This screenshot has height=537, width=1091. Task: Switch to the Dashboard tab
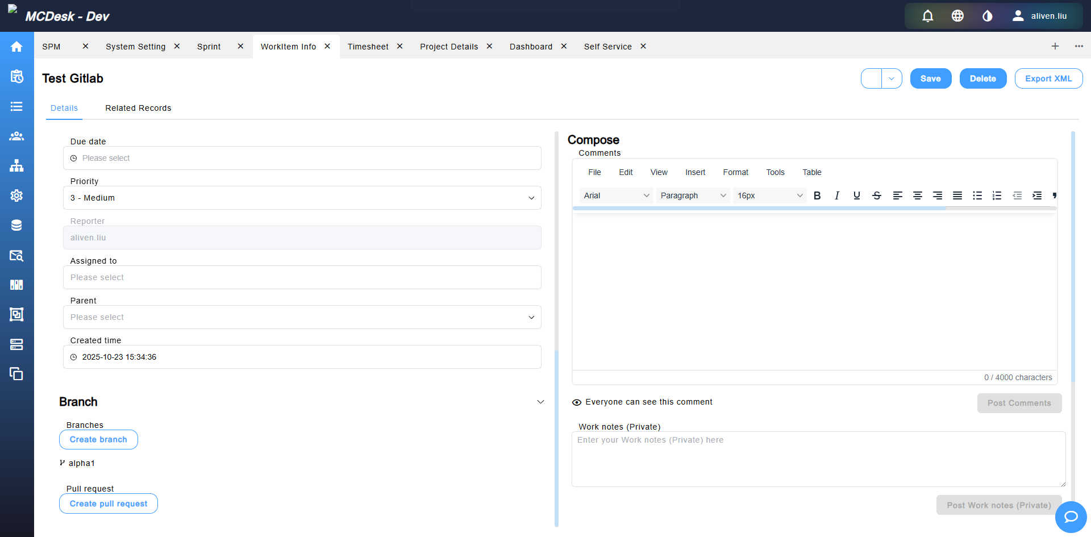pos(531,47)
